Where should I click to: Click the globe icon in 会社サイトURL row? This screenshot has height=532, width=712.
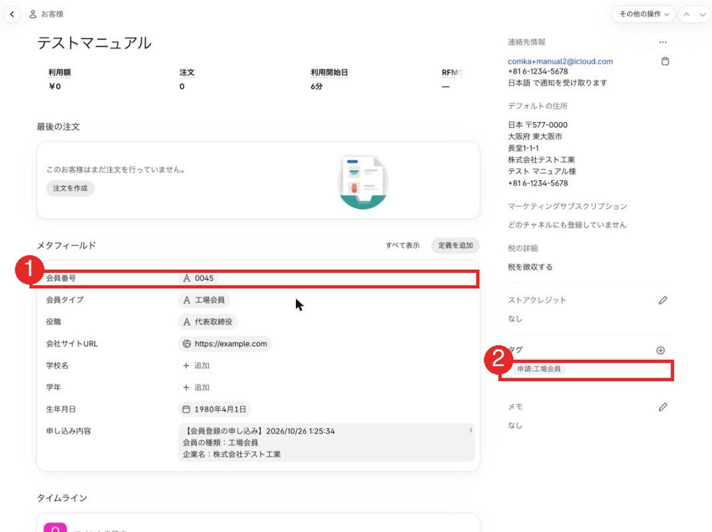[186, 344]
